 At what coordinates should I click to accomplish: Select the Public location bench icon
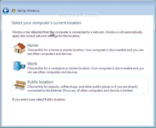[x=20, y=85]
